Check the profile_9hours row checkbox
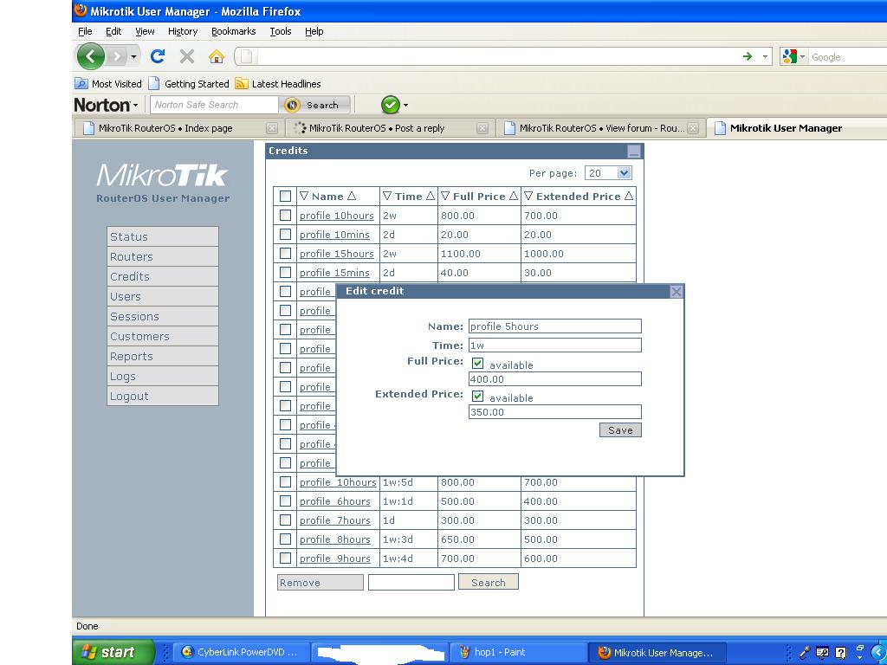887x665 pixels. 285,558
